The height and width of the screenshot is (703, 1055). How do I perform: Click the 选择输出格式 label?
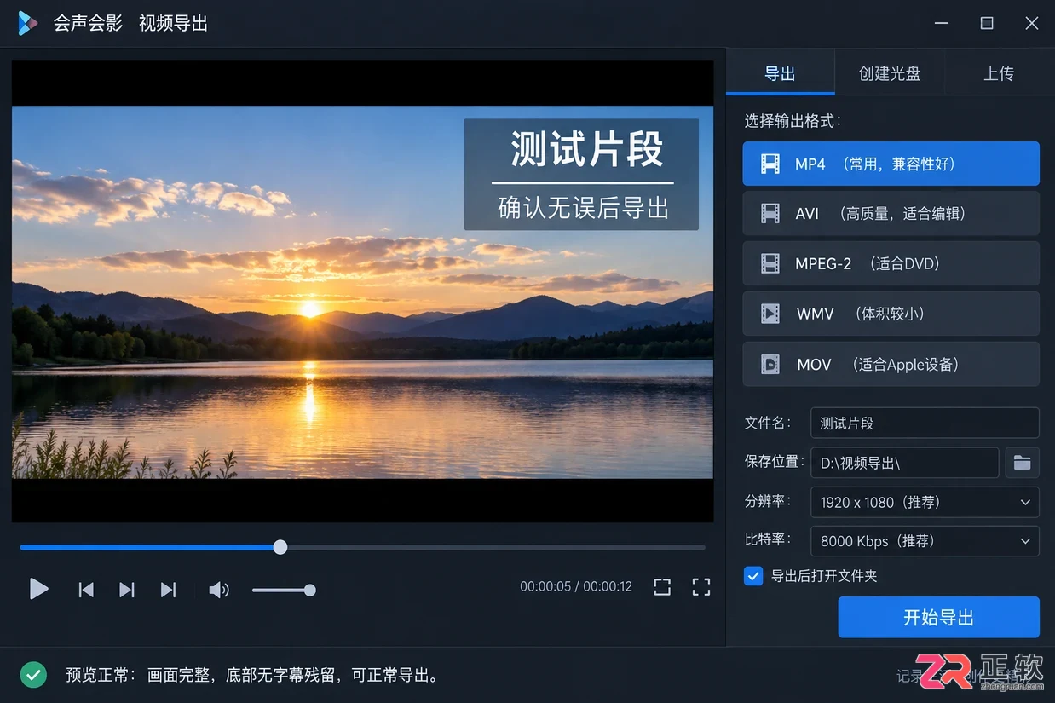(793, 121)
